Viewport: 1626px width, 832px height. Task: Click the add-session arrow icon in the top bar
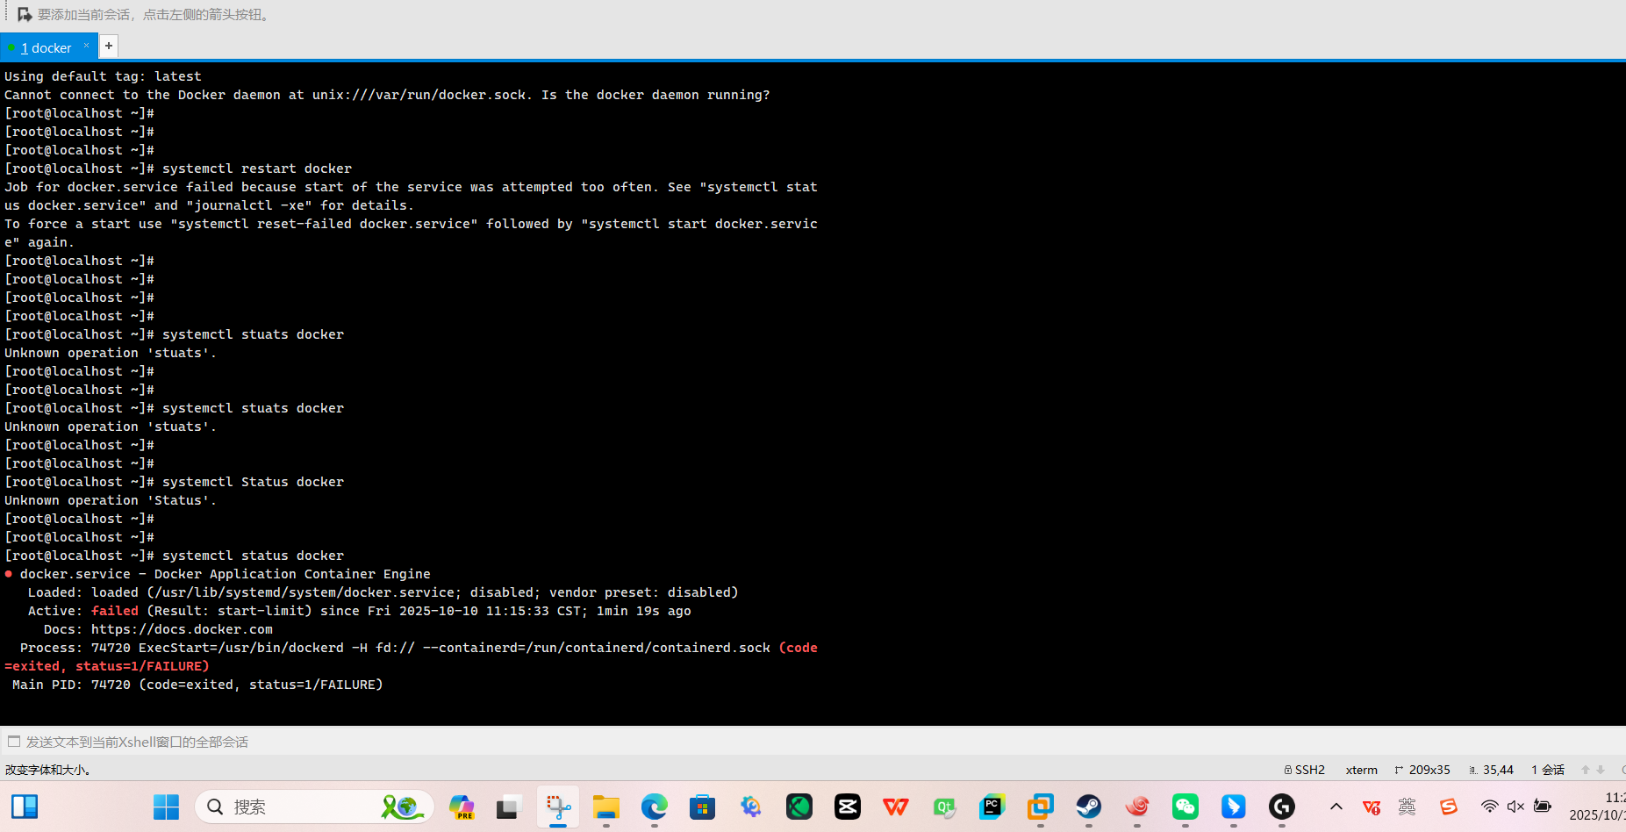[25, 15]
